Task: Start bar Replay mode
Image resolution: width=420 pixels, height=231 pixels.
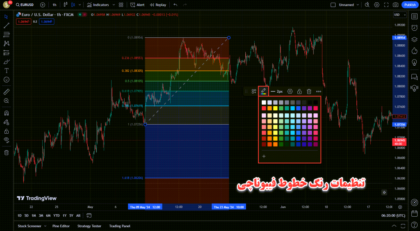Action: coord(158,5)
